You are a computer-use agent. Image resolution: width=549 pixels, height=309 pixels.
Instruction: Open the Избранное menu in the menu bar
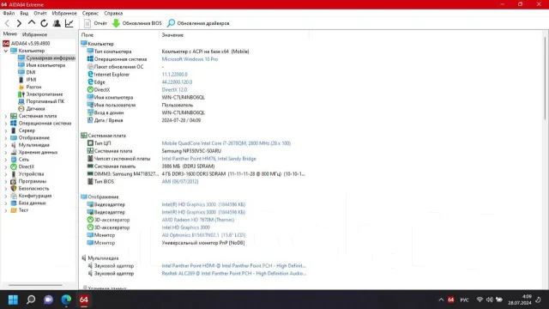click(64, 13)
